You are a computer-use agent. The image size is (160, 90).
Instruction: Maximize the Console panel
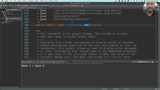point(157,62)
